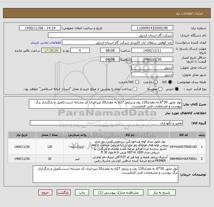The height and width of the screenshot is (207, 214).
Task: Click the request creator field رضا کوهی
Action: pyautogui.click(x=118, y=43)
